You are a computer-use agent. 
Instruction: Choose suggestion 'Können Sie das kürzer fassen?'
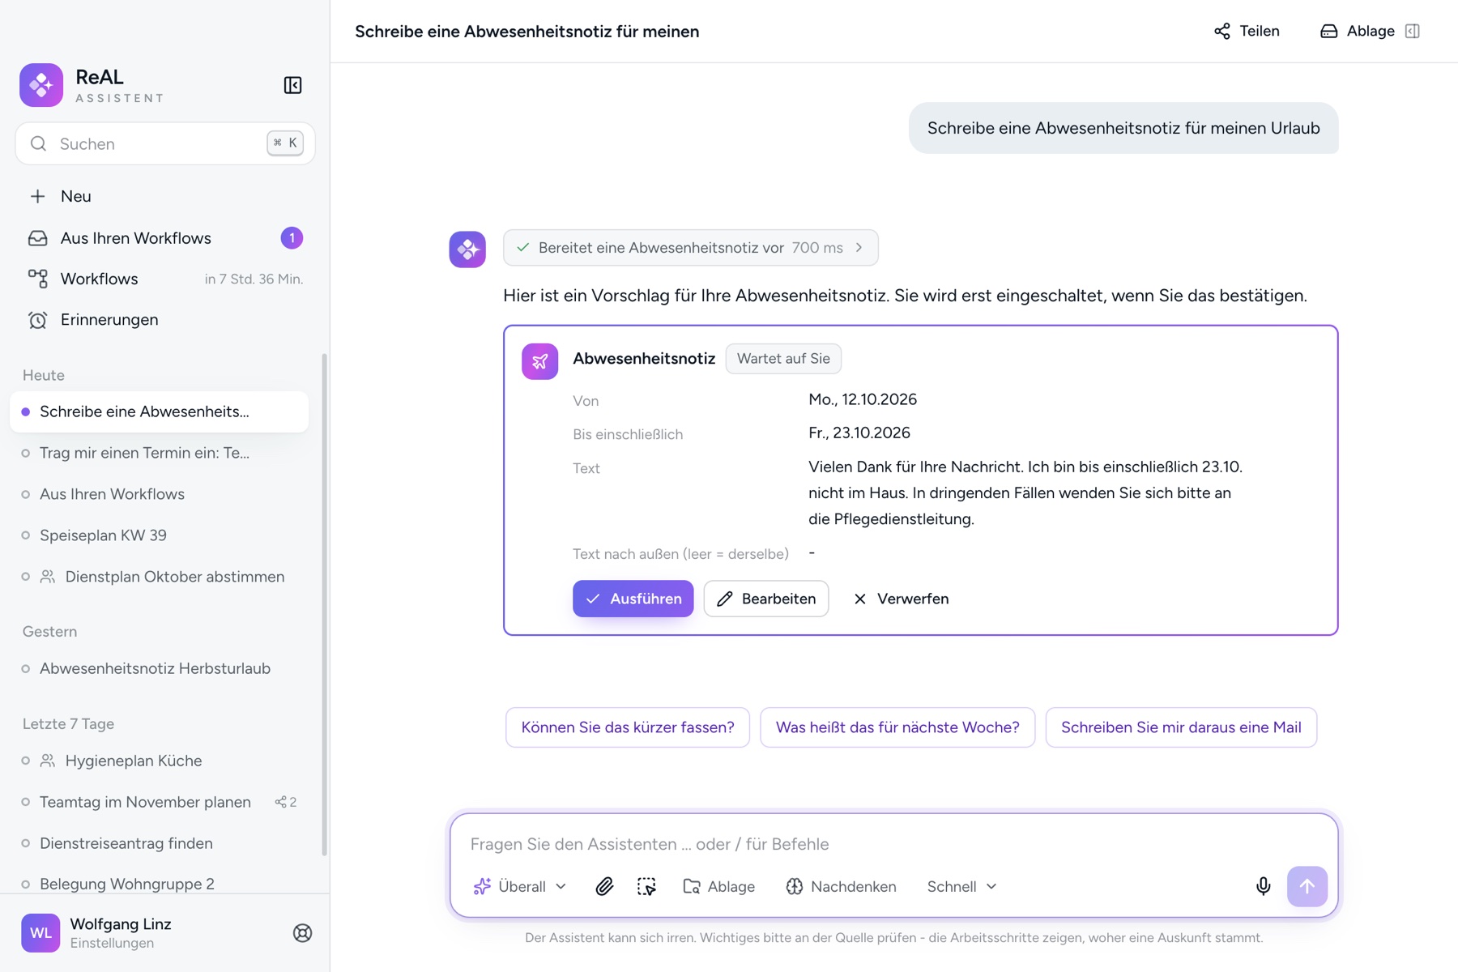point(627,727)
